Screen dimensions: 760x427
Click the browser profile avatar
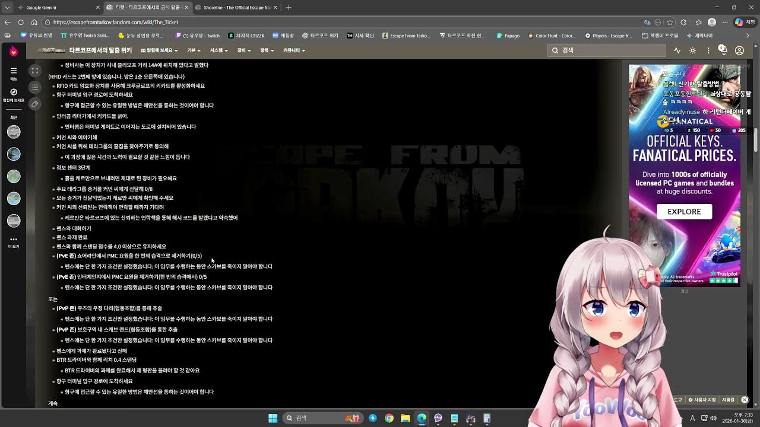pyautogui.click(x=712, y=22)
